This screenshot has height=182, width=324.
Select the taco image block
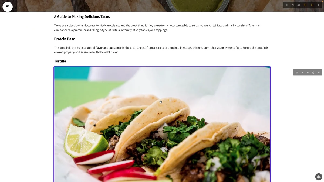[x=162, y=124]
